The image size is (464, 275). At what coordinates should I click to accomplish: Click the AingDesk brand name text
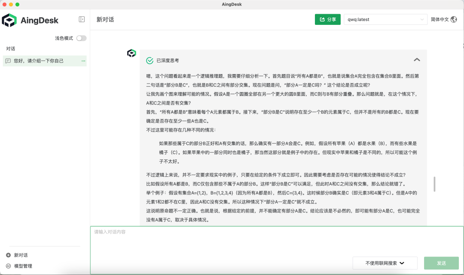pos(40,21)
